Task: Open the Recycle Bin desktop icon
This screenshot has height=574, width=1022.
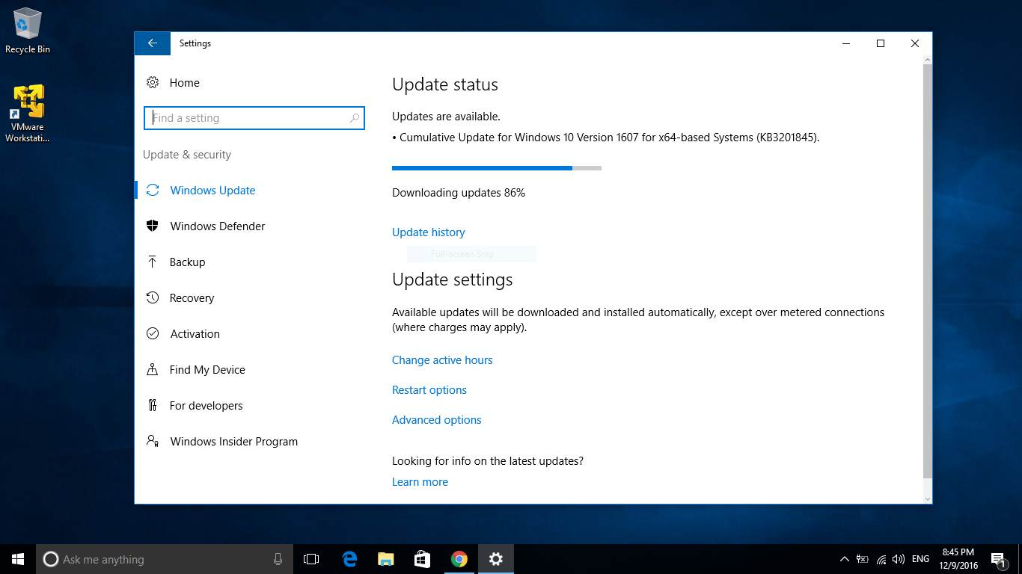Action: click(x=28, y=31)
